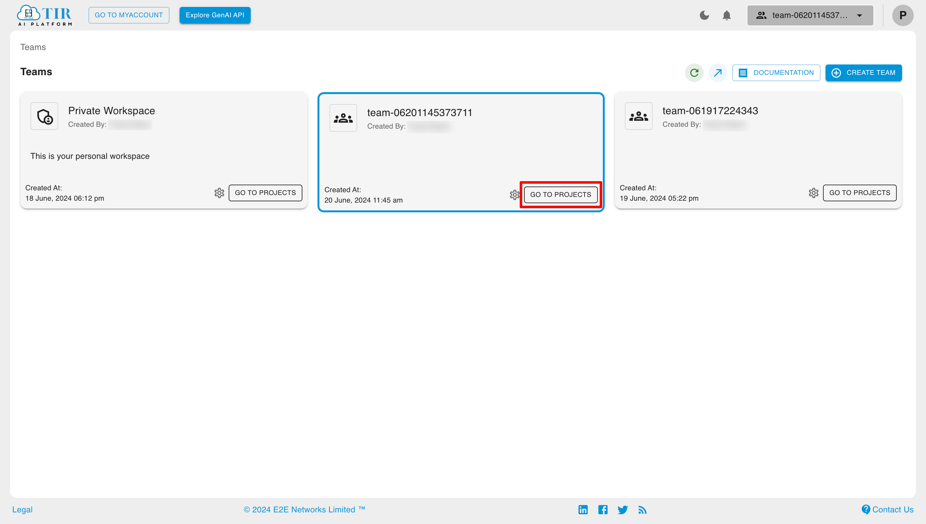
Task: Click team-06201145373711 group icon
Action: [343, 118]
